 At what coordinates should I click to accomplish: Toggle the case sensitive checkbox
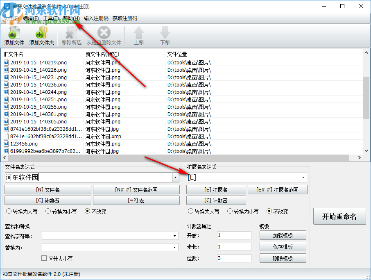[x=44, y=258]
